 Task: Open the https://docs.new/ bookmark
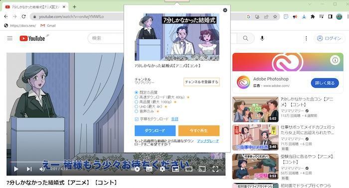tap(20, 25)
